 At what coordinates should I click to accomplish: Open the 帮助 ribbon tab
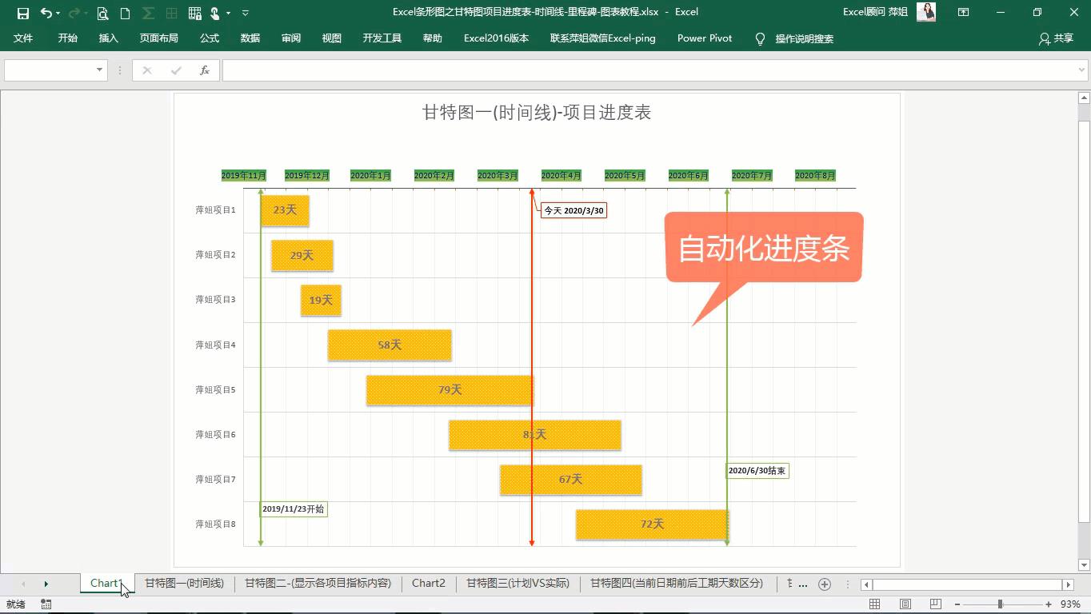point(433,38)
